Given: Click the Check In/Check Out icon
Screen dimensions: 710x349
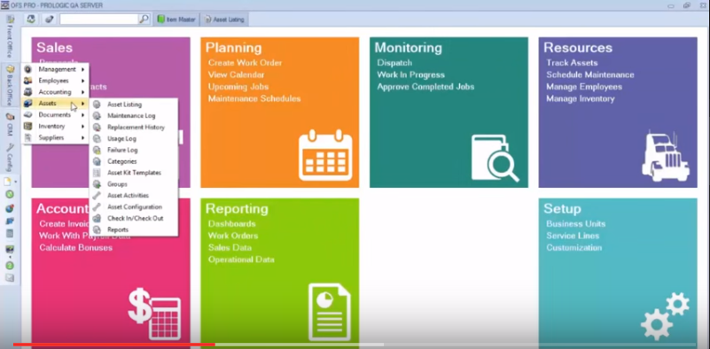Looking at the screenshot, I should (x=97, y=218).
